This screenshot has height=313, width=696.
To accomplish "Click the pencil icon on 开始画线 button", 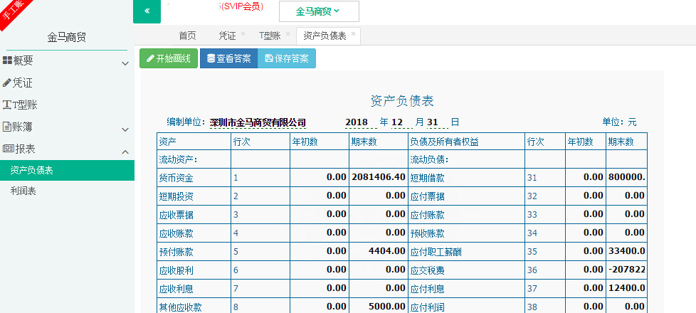I will (x=150, y=59).
